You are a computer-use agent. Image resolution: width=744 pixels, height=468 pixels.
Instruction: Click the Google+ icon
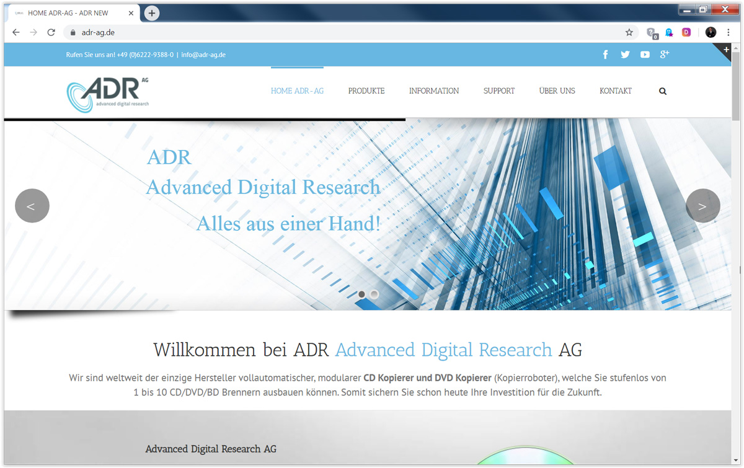point(665,55)
